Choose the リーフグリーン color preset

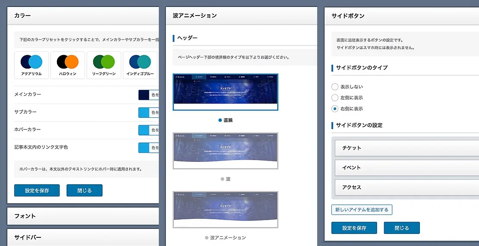point(104,65)
